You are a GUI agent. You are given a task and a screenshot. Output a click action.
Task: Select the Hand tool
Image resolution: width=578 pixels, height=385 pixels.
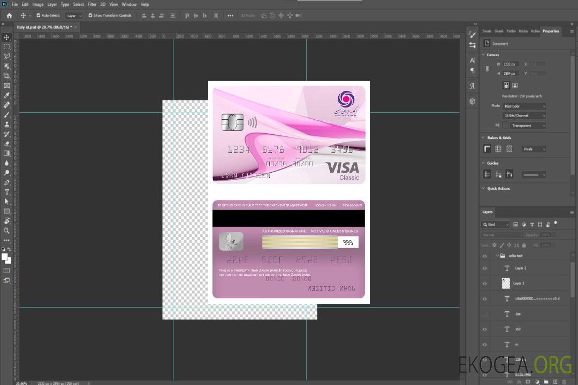click(x=6, y=221)
